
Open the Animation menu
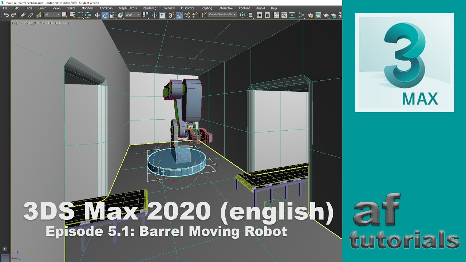tap(106, 8)
